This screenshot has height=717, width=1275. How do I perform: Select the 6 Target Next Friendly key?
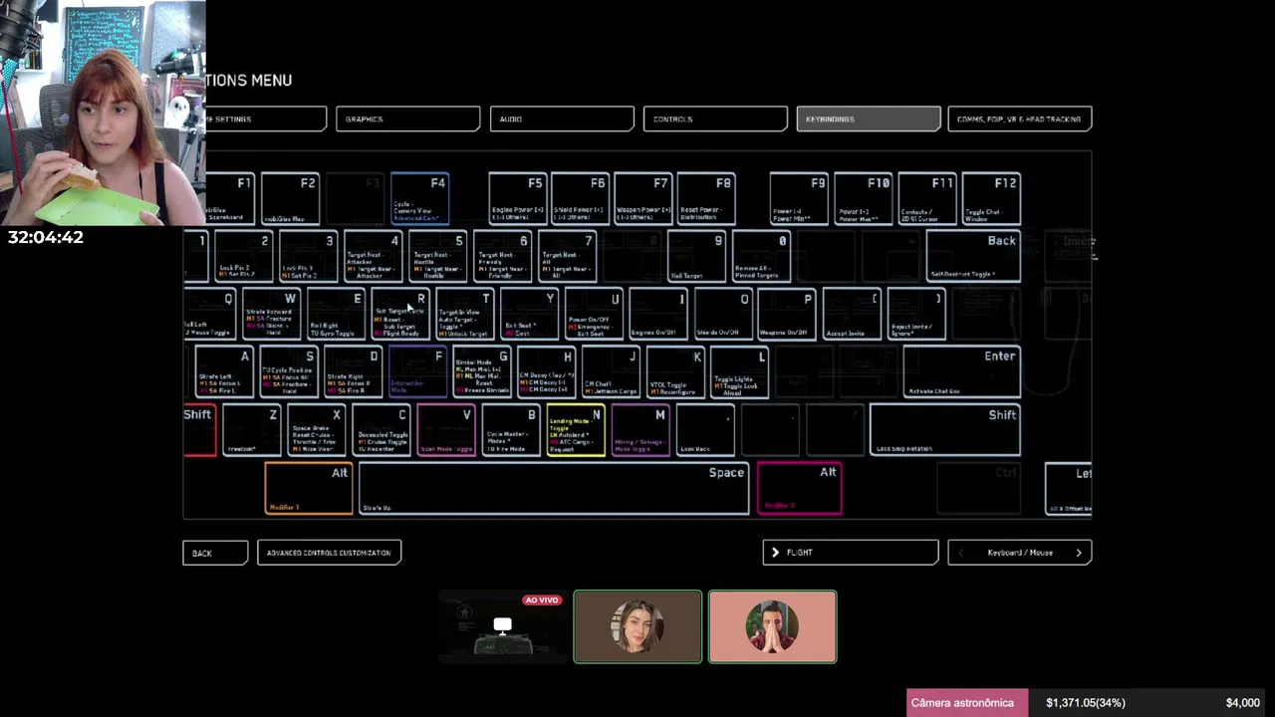pos(503,257)
